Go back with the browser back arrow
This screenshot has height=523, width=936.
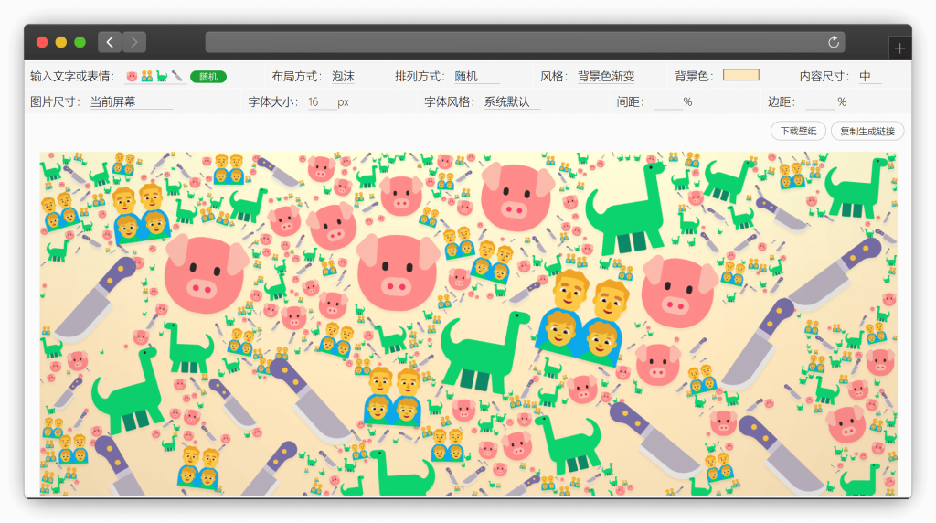click(x=110, y=42)
